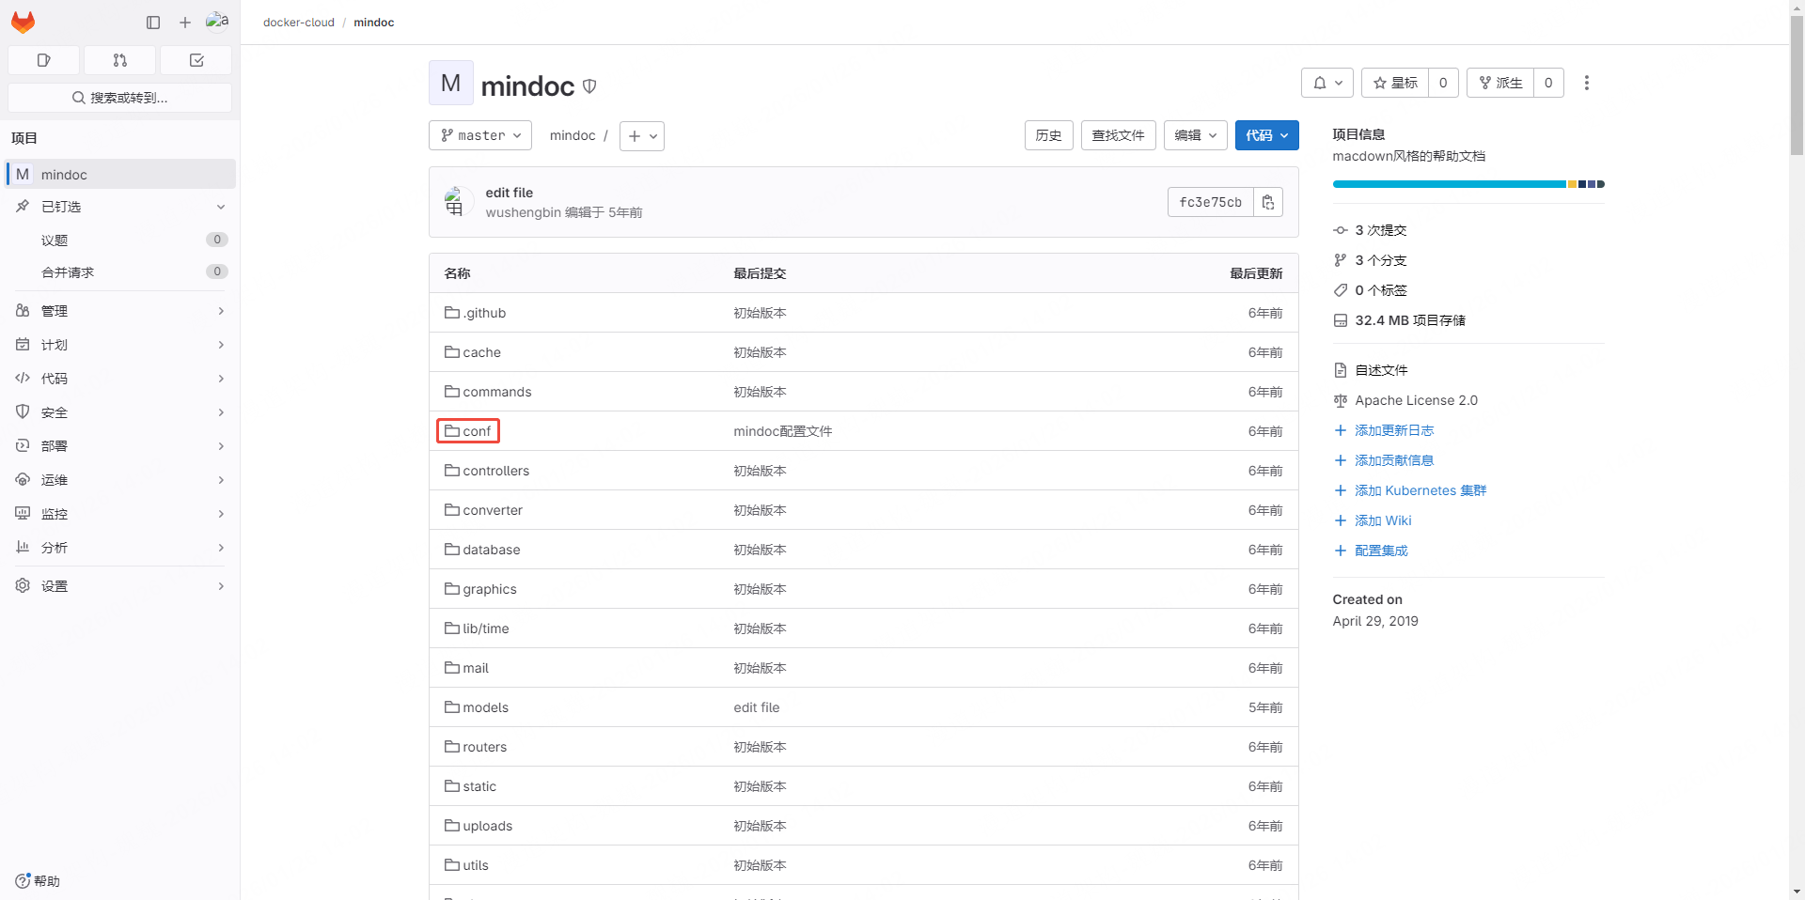Open the 编辑 dropdown
Screen dimensions: 1805x900
[1195, 135]
